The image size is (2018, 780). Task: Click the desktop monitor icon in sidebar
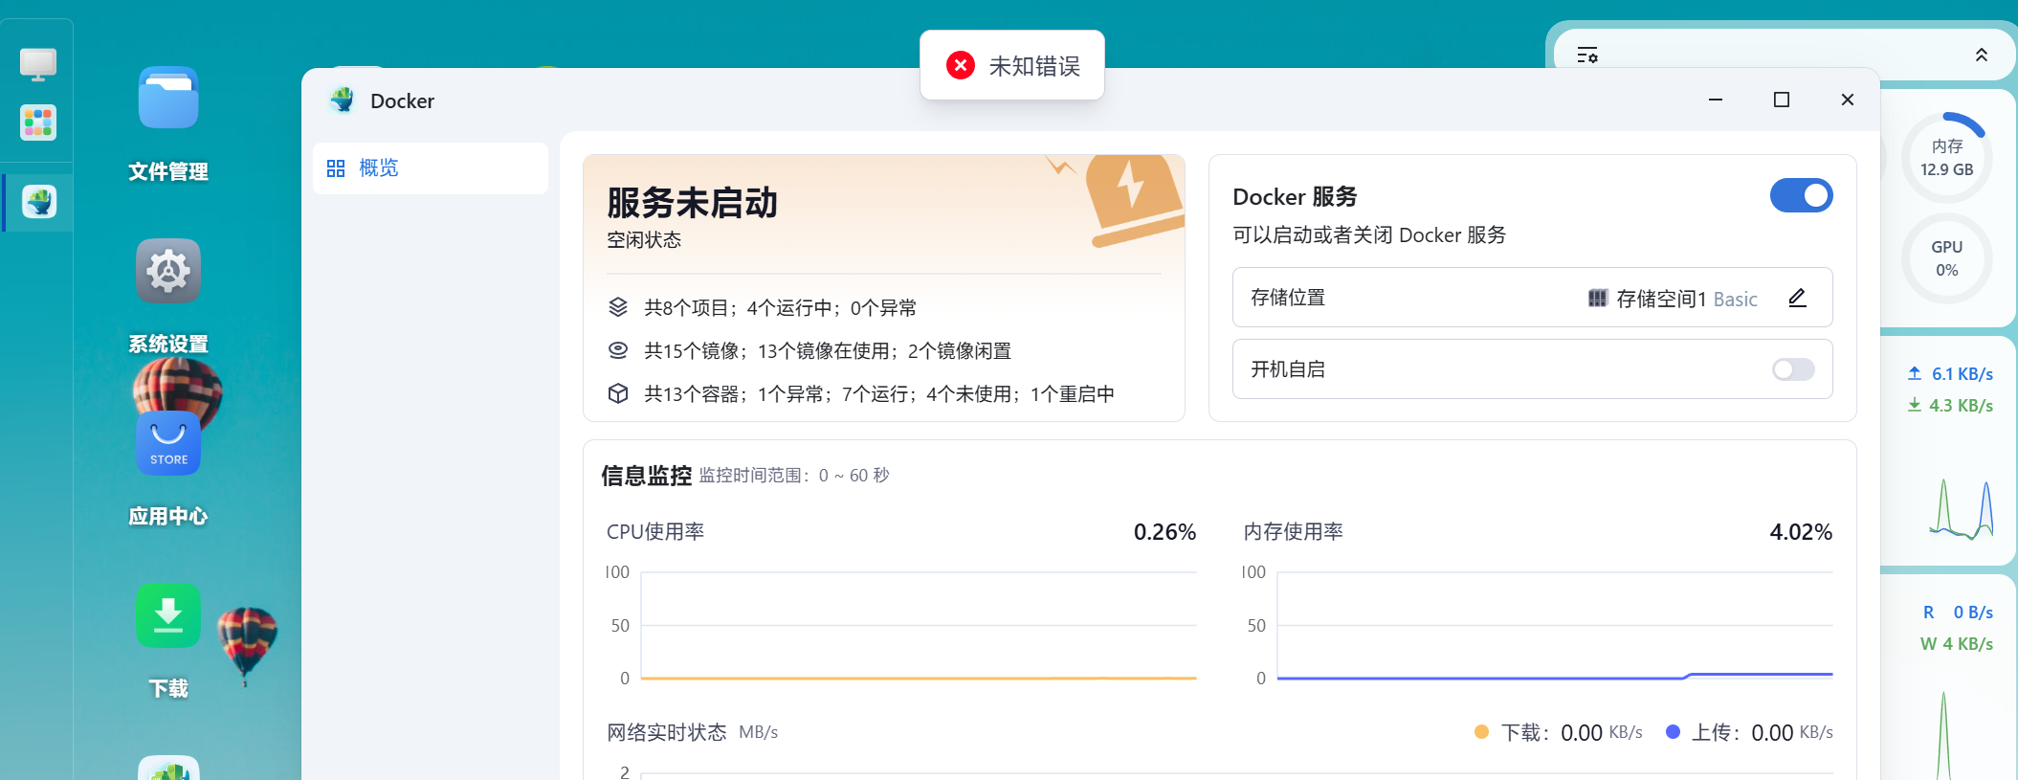pyautogui.click(x=38, y=64)
